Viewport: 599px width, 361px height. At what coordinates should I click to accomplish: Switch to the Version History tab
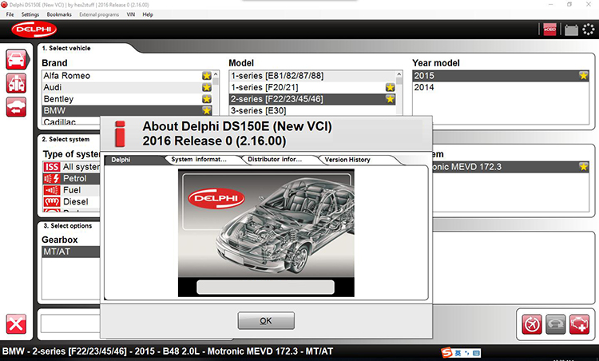coord(347,160)
